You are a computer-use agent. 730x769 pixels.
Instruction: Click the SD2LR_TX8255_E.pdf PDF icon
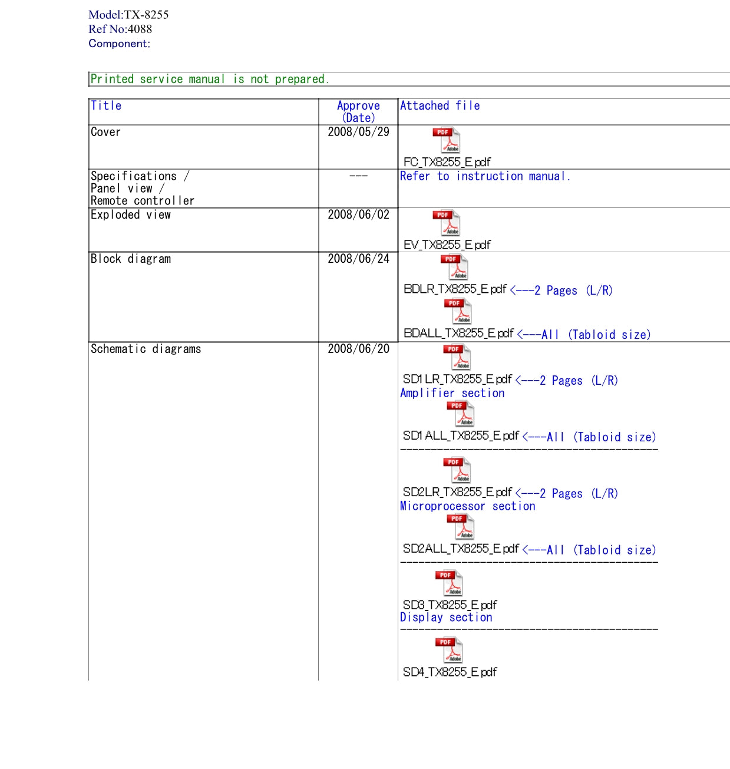coord(457,471)
